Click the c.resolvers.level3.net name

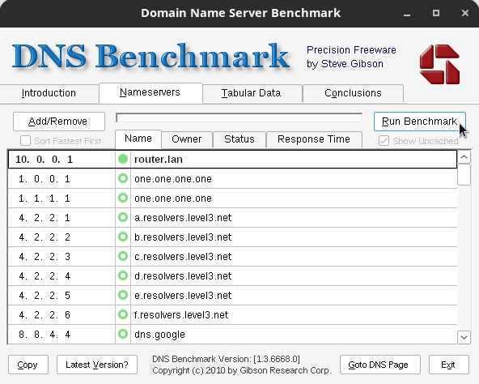[x=183, y=257]
